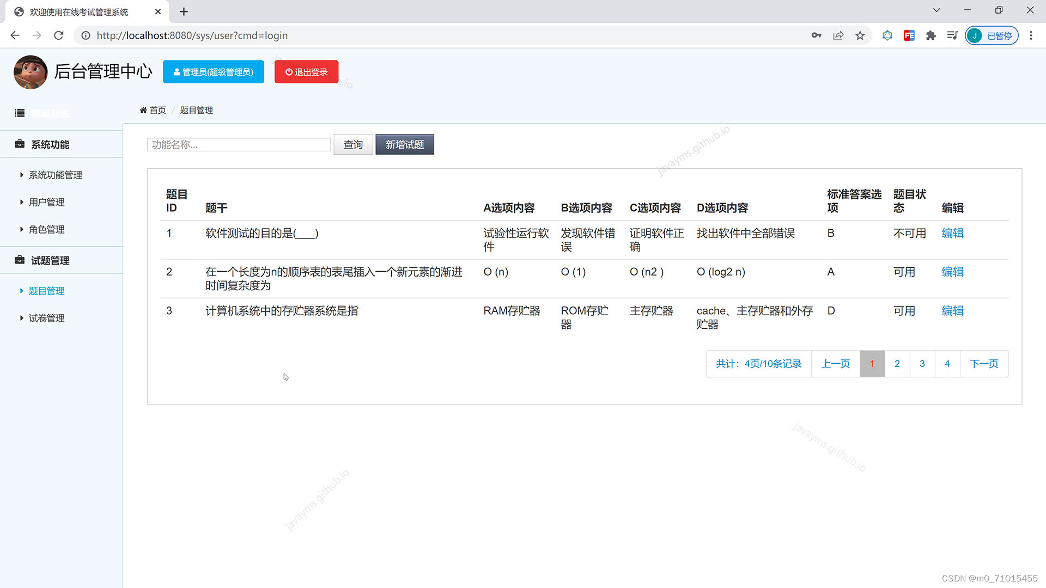Expand the 用户管理 sidebar item
The width and height of the screenshot is (1046, 588).
coord(46,202)
